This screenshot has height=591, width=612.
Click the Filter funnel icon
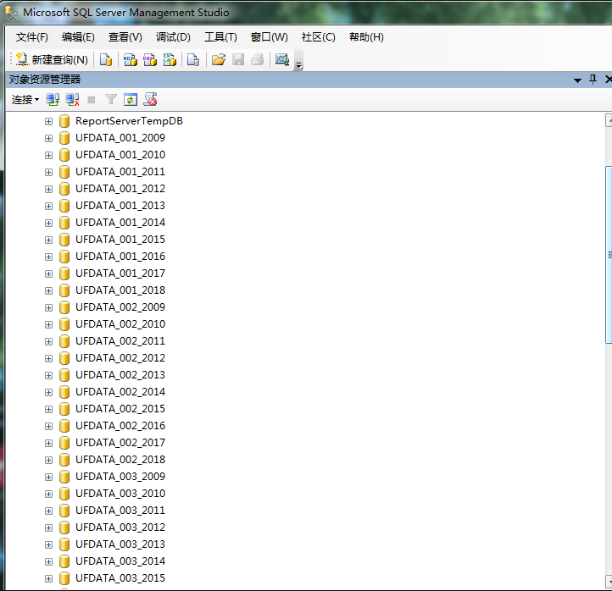tap(111, 100)
